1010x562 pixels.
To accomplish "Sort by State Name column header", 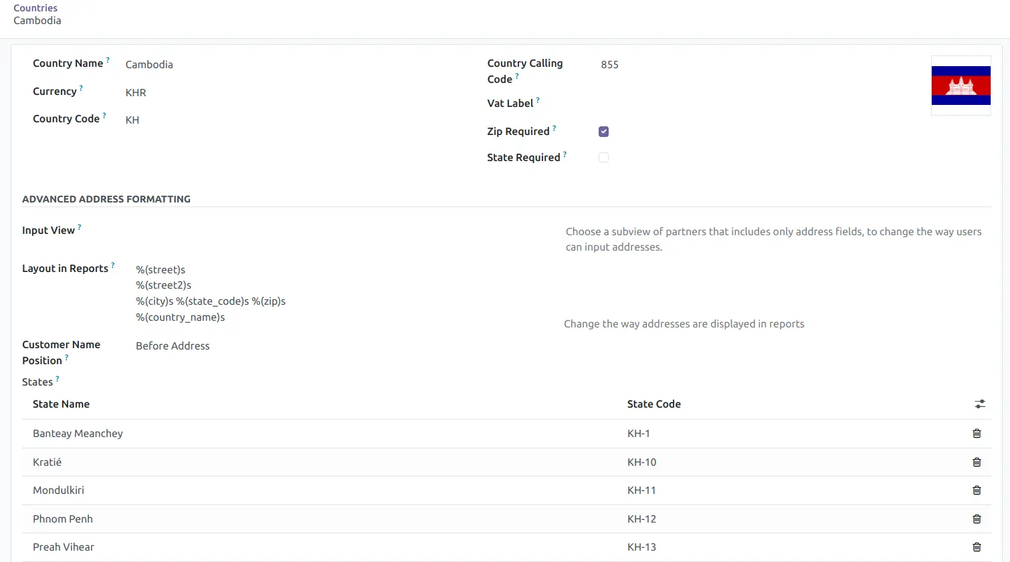I will [x=61, y=404].
